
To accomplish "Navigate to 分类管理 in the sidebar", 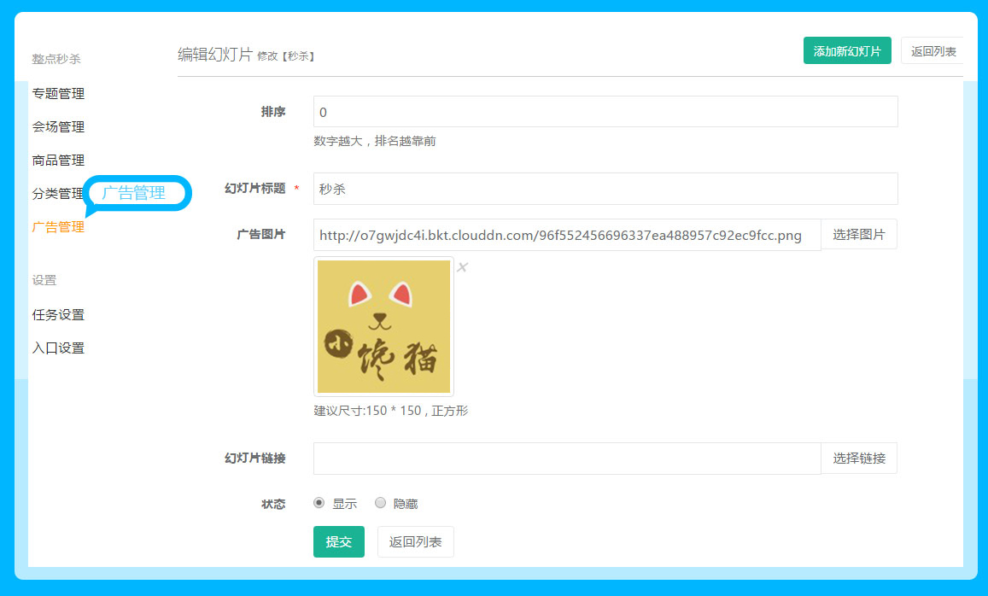I will 56,194.
